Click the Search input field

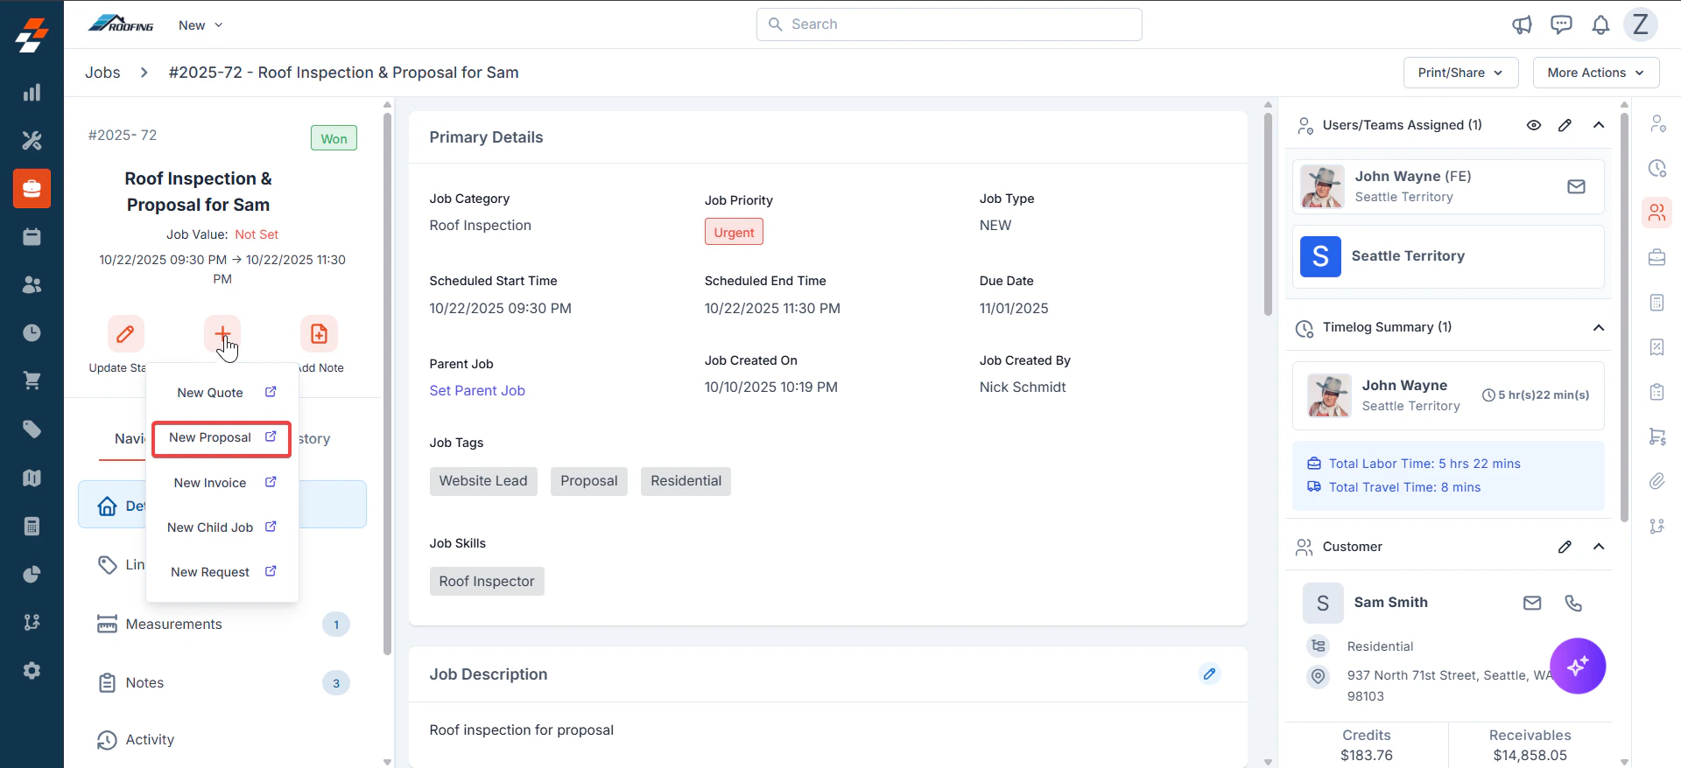[949, 24]
